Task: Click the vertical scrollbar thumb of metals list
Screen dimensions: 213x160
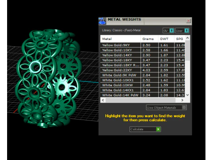Action: tap(188, 50)
